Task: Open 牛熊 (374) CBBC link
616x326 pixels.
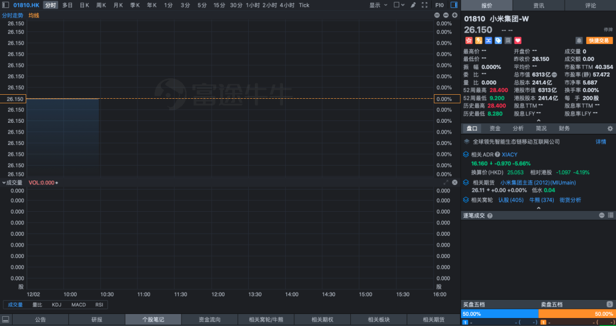Action: tap(542, 200)
